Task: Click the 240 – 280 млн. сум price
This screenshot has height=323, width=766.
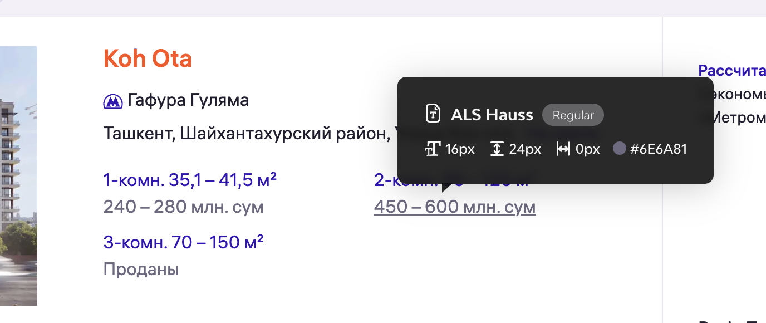Action: coord(183,207)
